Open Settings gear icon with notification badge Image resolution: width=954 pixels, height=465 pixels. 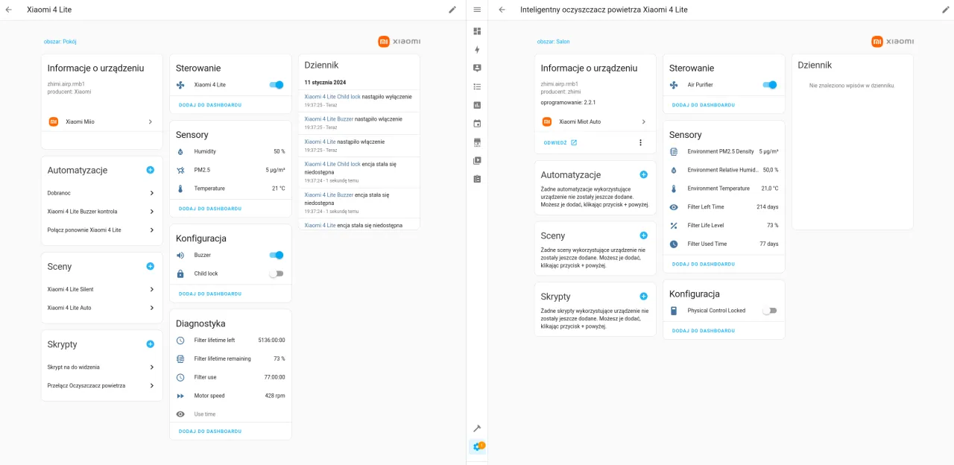(x=477, y=447)
